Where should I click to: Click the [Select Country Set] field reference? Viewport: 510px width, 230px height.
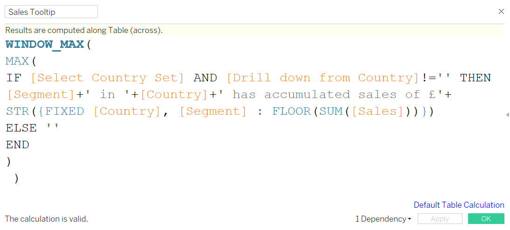tap(107, 78)
